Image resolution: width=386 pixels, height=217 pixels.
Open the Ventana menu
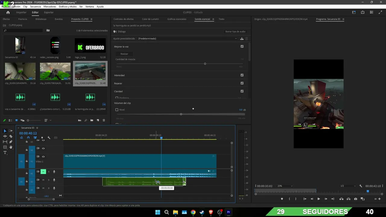pos(90,7)
